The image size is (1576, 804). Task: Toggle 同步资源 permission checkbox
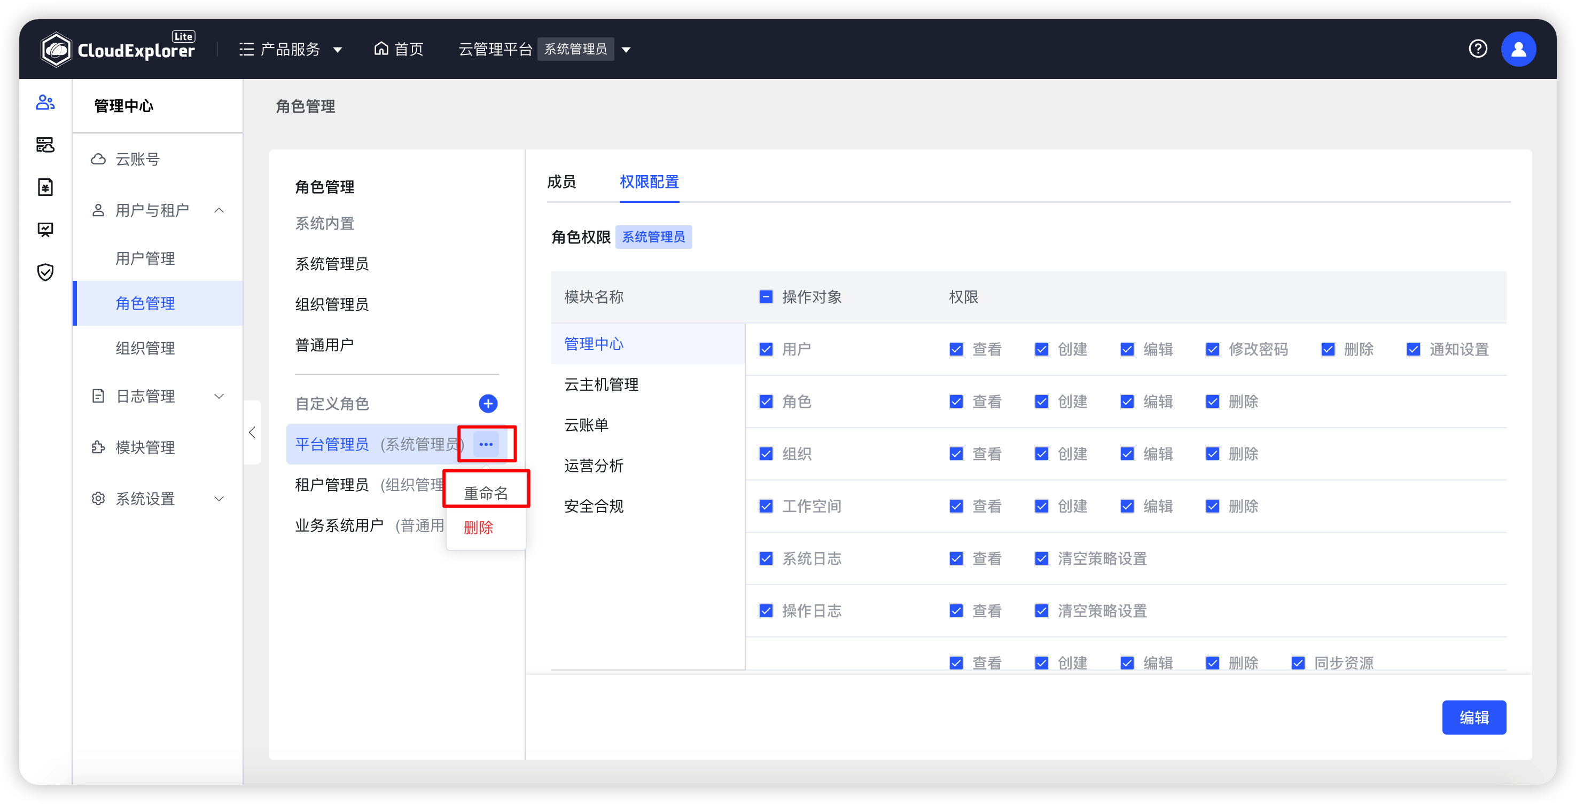click(x=1298, y=663)
